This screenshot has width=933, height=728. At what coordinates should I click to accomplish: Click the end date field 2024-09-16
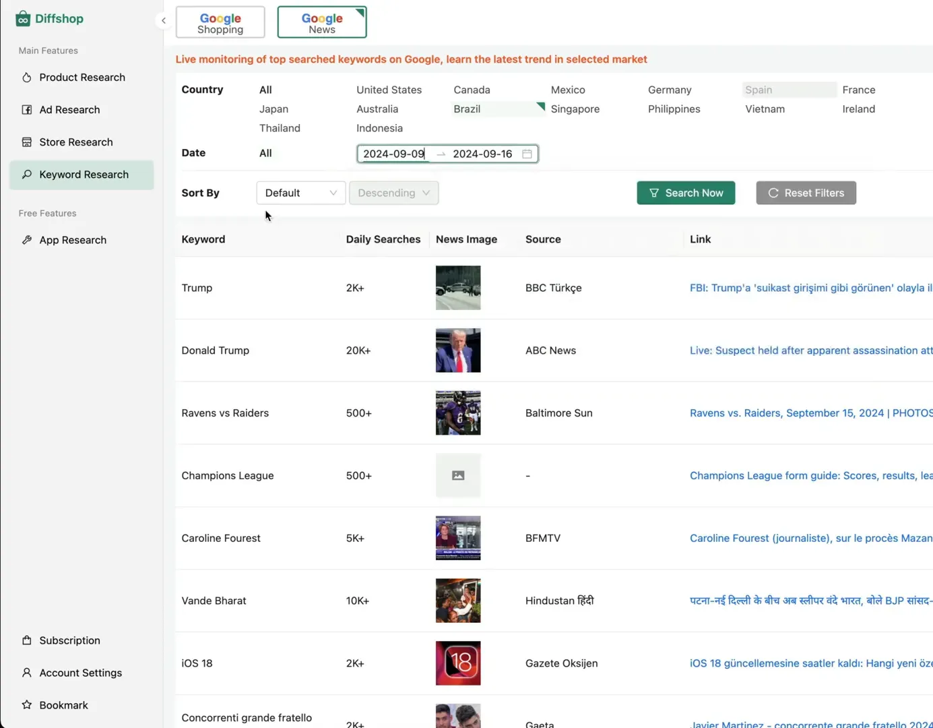482,154
